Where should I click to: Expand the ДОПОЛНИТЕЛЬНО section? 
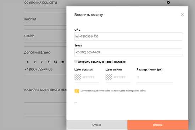(x=37, y=52)
